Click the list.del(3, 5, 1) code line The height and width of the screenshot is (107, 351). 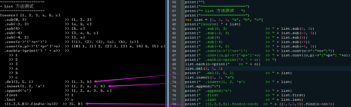(x=203, y=68)
